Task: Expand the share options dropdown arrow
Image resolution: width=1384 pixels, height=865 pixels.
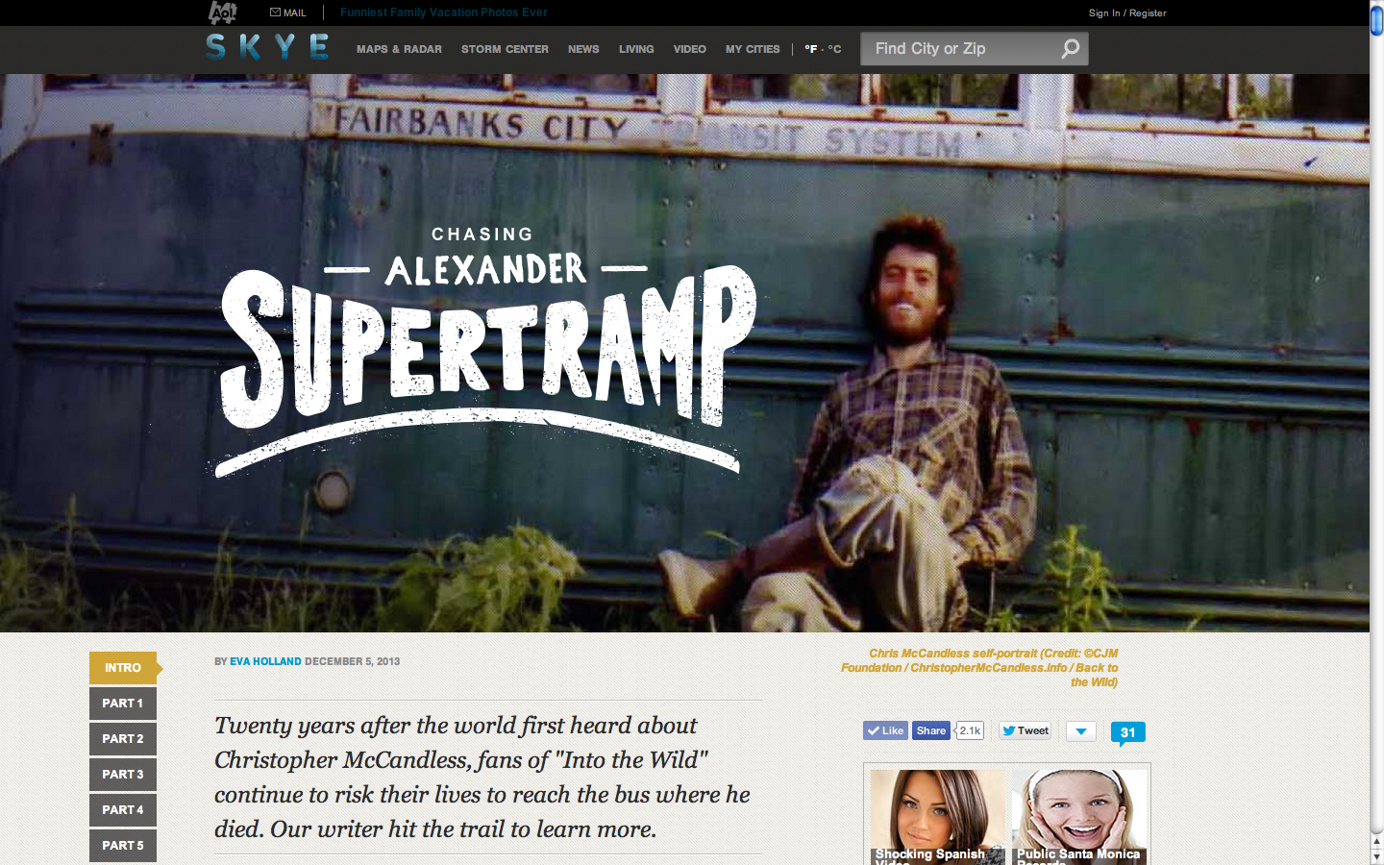Action: [1081, 731]
